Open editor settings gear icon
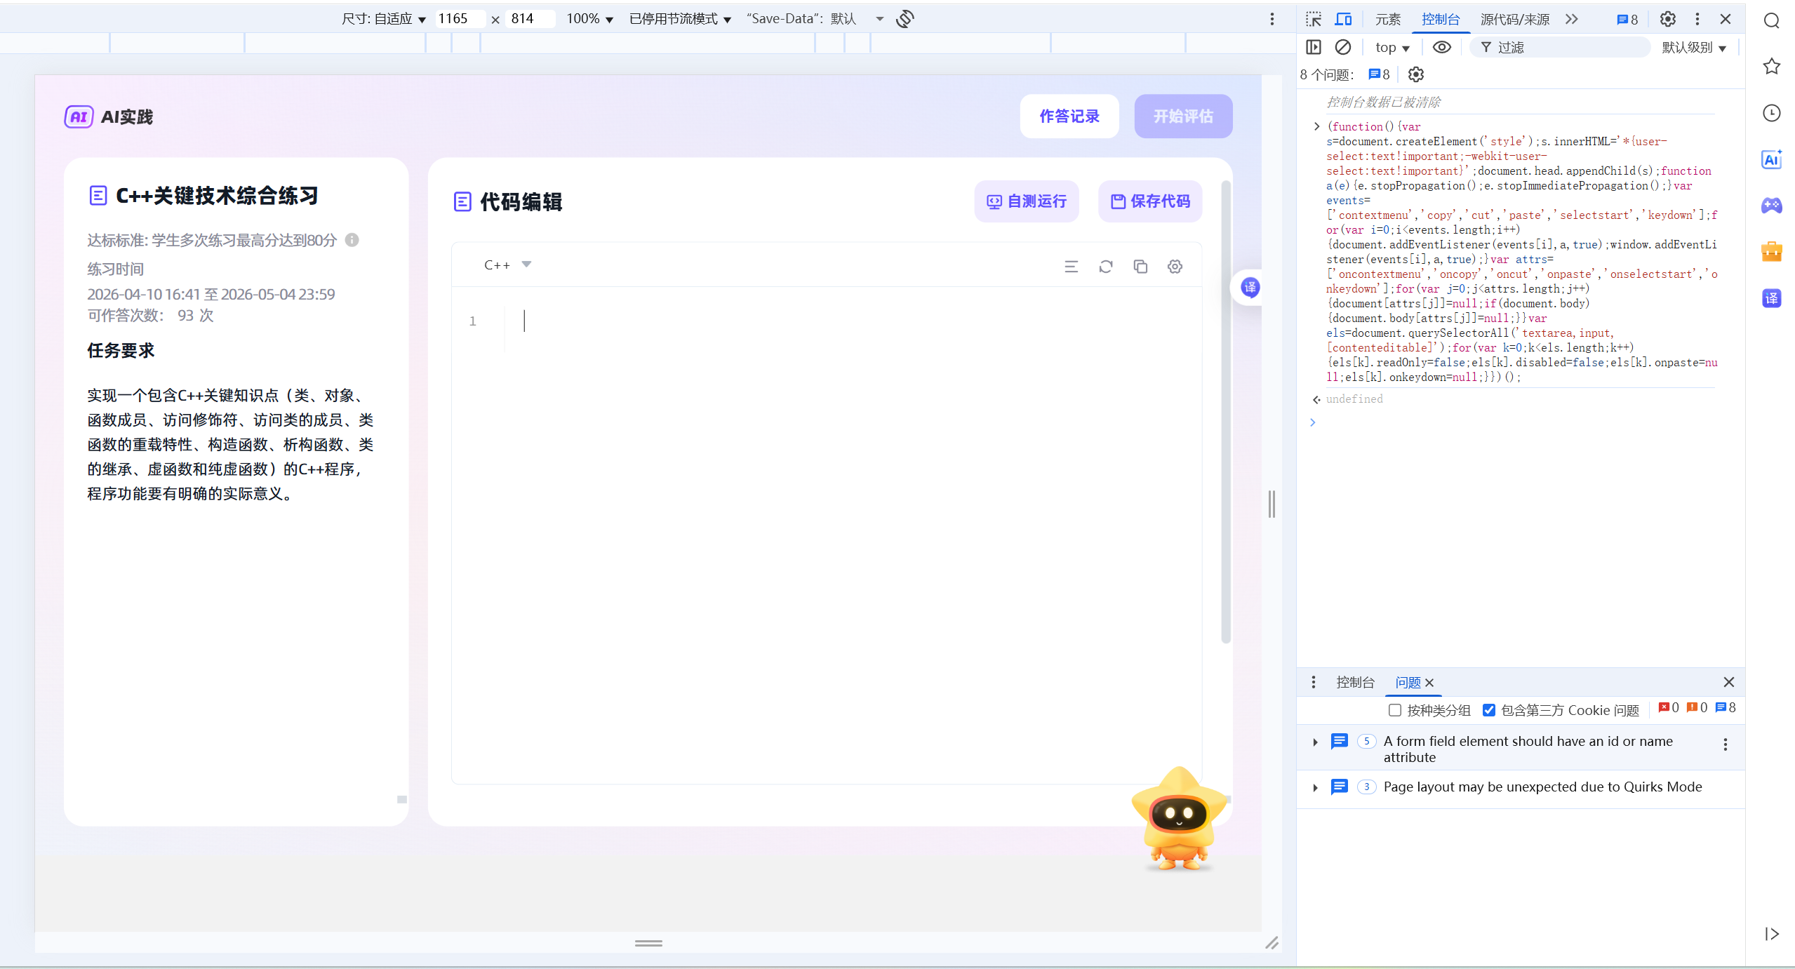 coord(1175,267)
